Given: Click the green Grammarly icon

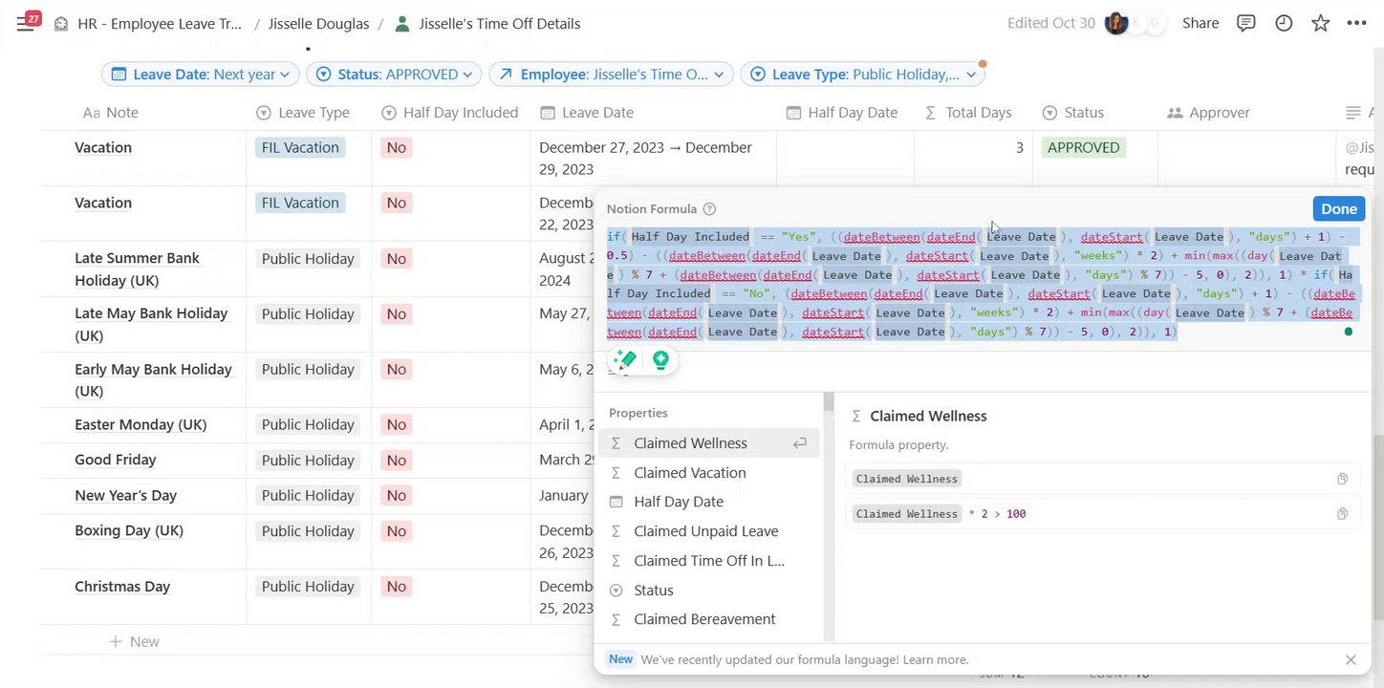Looking at the screenshot, I should (x=660, y=359).
